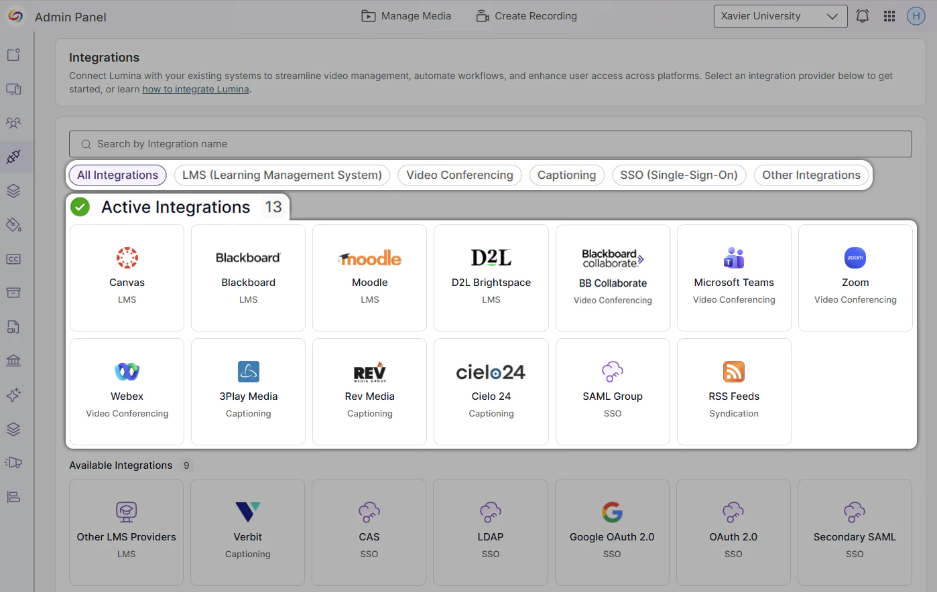Select the All Integrations filter tab

pos(117,175)
